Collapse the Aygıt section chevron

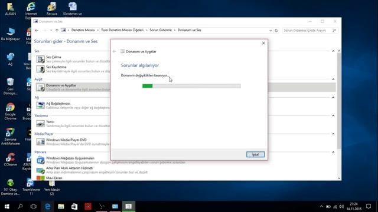click(x=333, y=79)
